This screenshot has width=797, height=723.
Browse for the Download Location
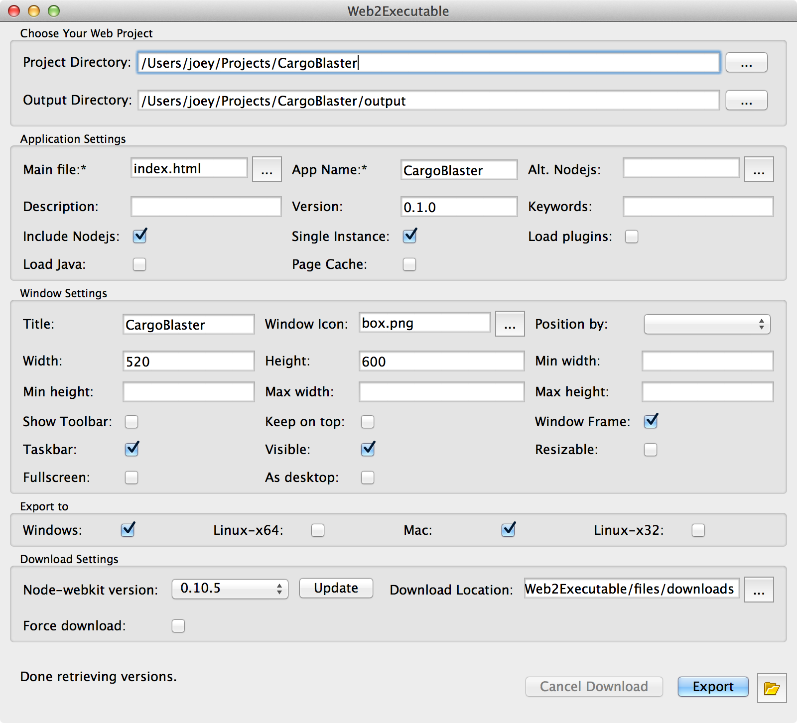(x=759, y=590)
